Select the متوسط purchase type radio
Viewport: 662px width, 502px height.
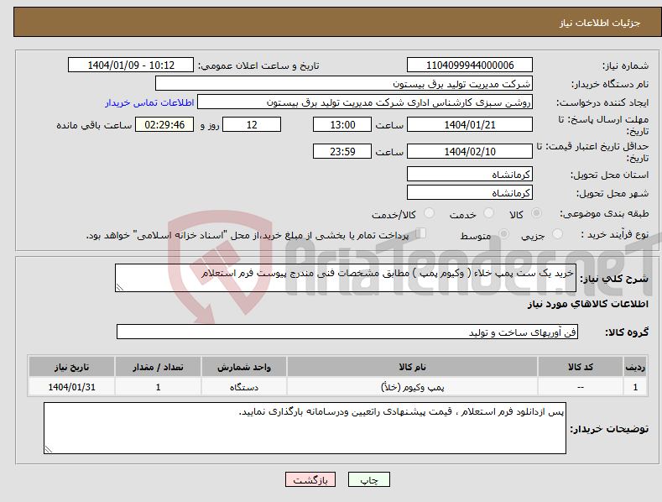tap(503, 233)
